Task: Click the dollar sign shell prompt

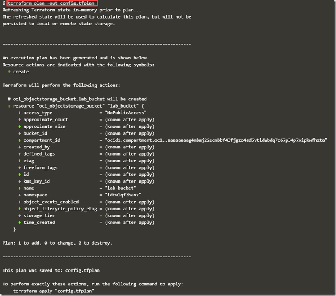Action: pyautogui.click(x=4, y=3)
